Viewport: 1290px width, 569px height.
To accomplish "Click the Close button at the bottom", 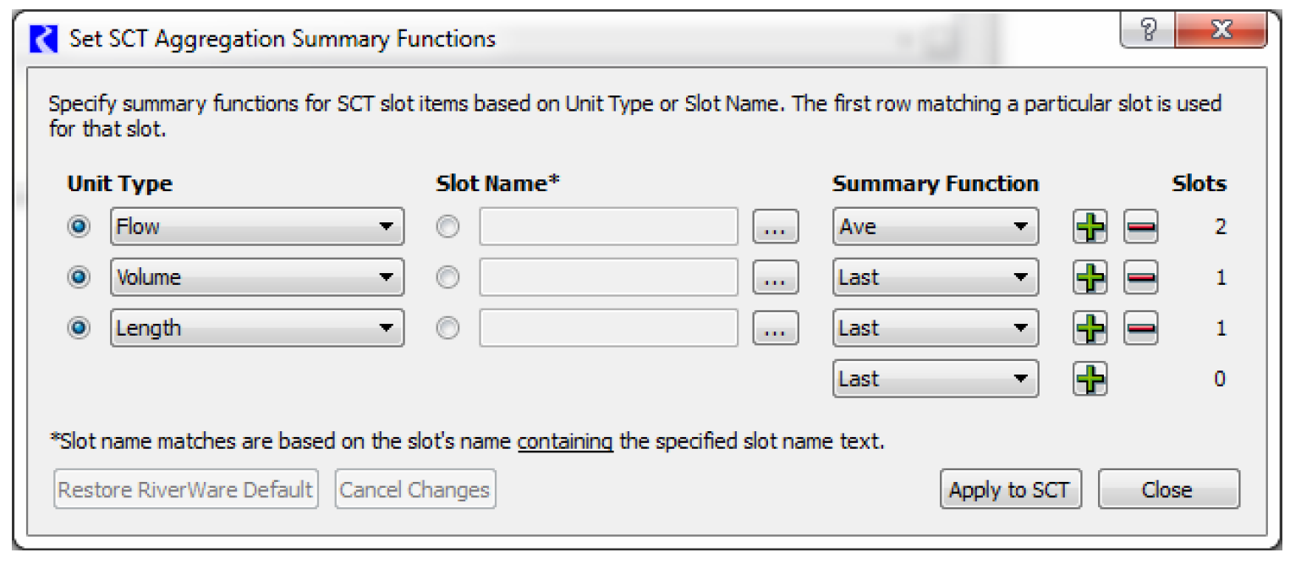I will 1169,490.
